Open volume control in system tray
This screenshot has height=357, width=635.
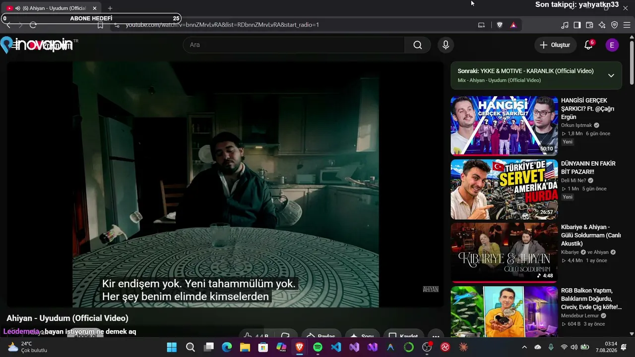(574, 347)
